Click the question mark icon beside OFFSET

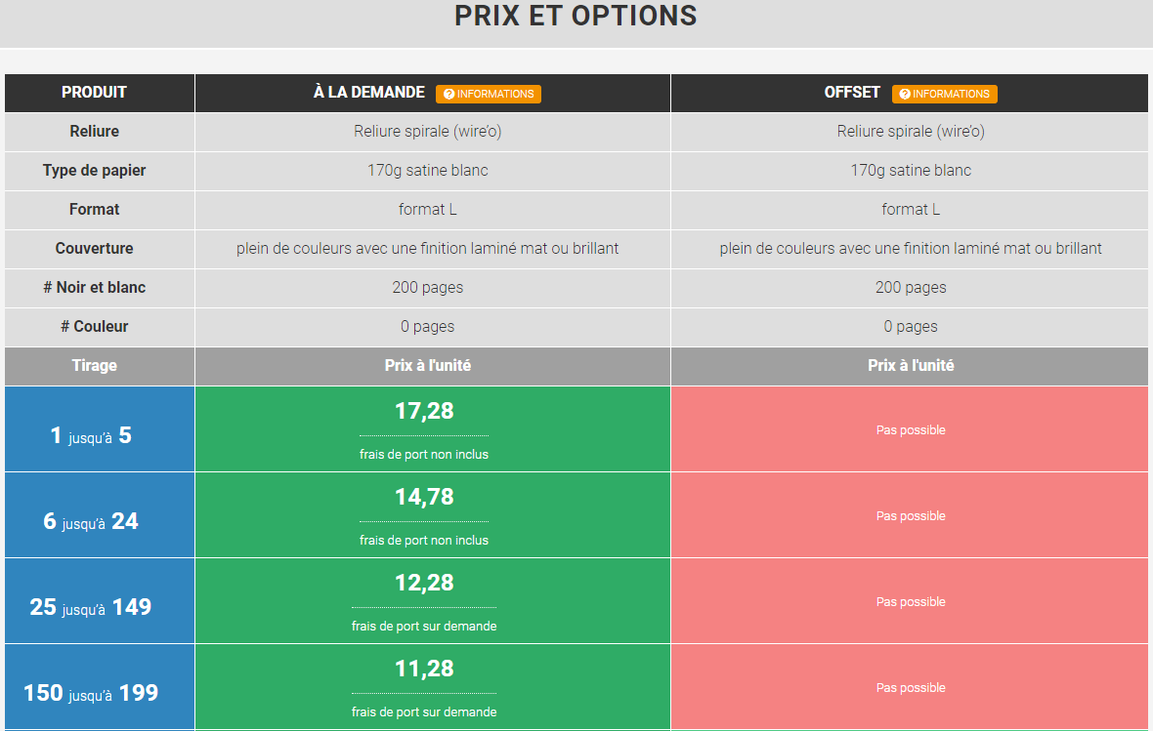point(905,94)
